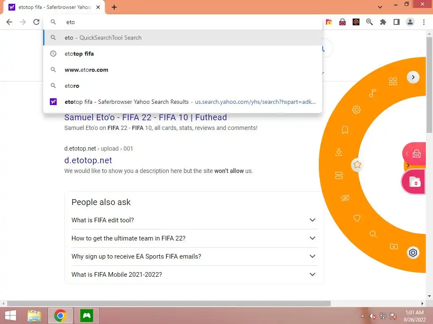The width and height of the screenshot is (433, 324).
Task: Go back to the previous page
Action: coord(9,22)
